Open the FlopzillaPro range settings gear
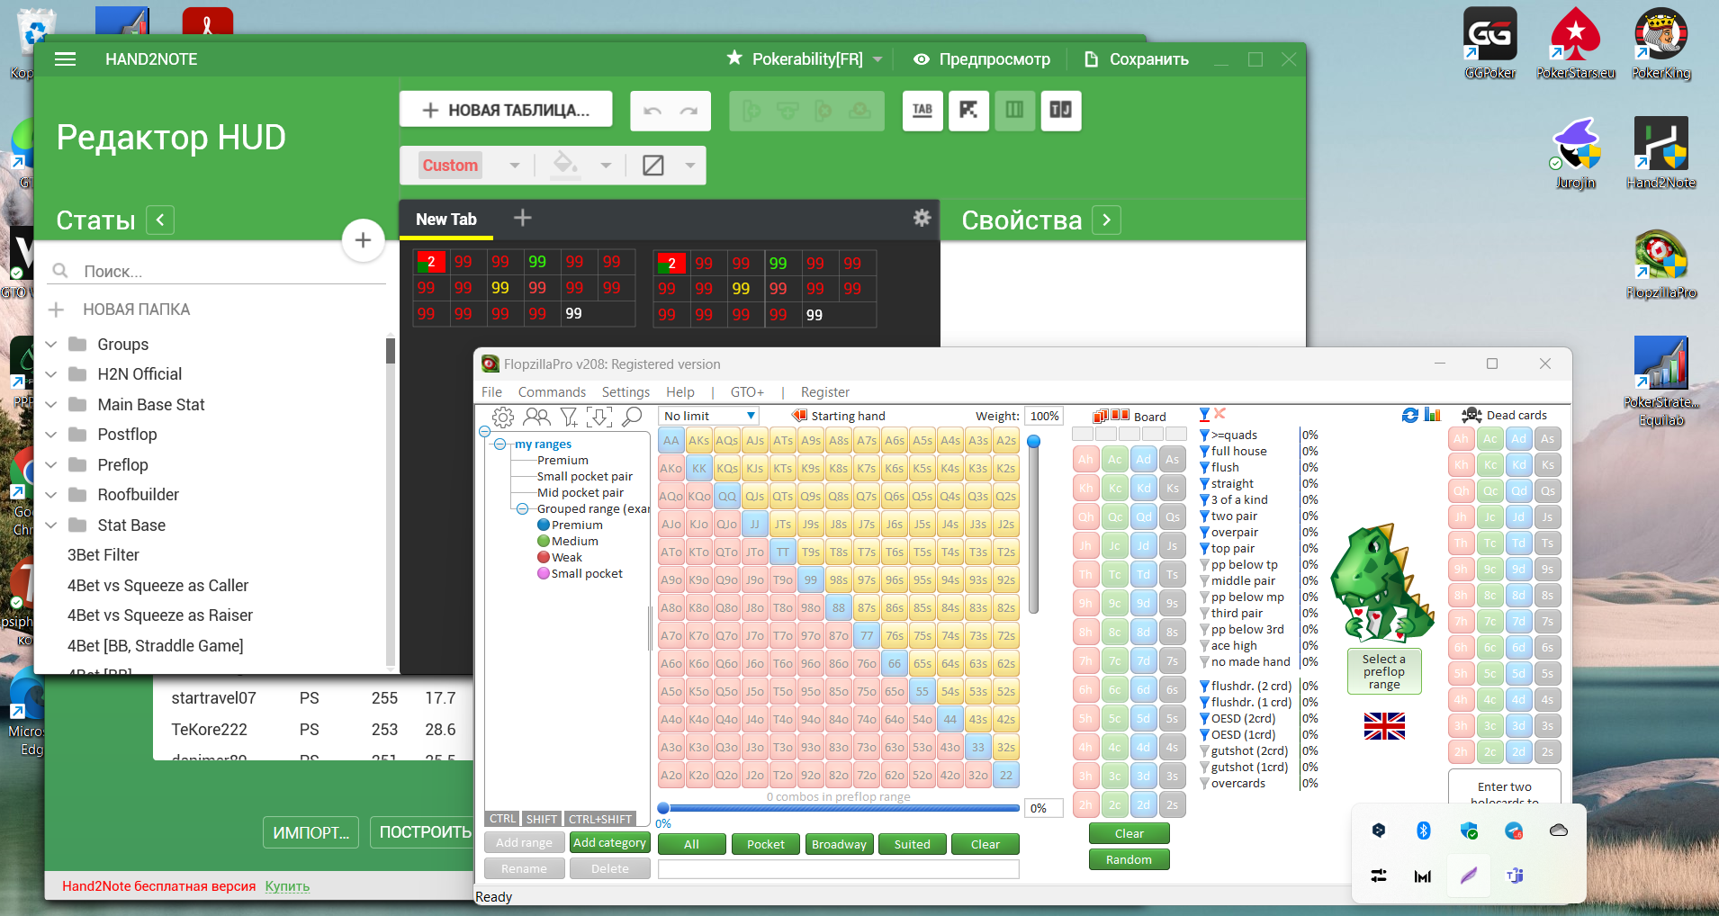Screen dimensions: 1719x916 coord(503,417)
